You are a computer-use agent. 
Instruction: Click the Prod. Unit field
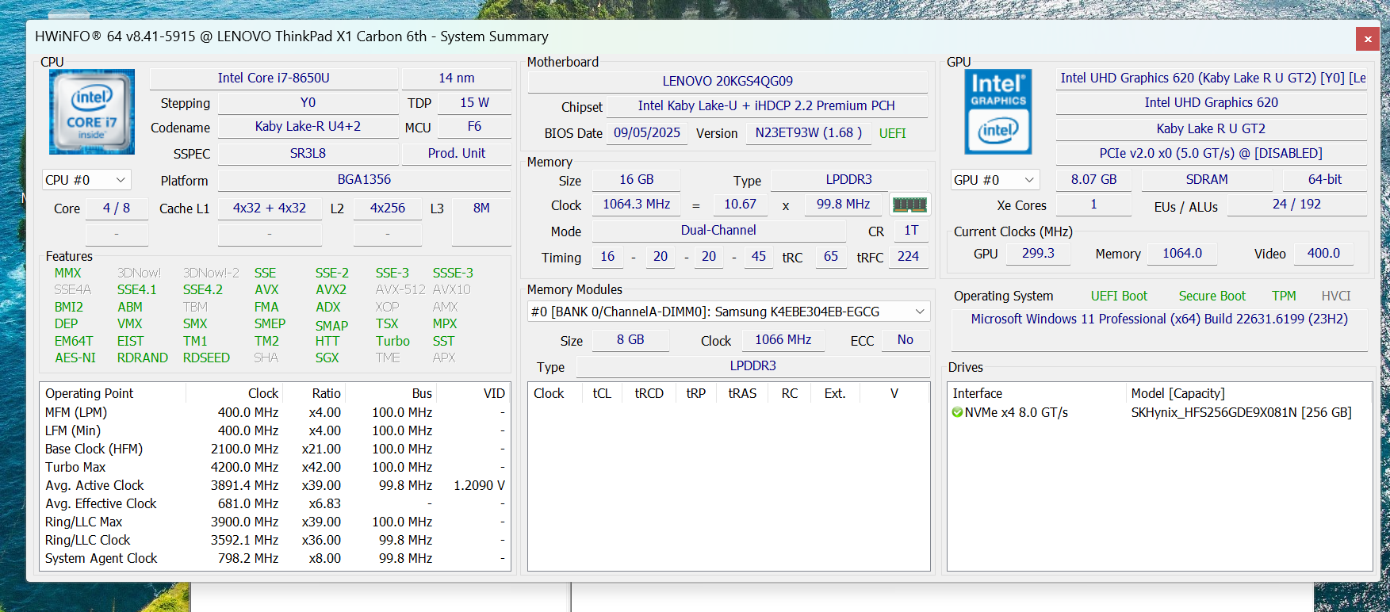(457, 153)
